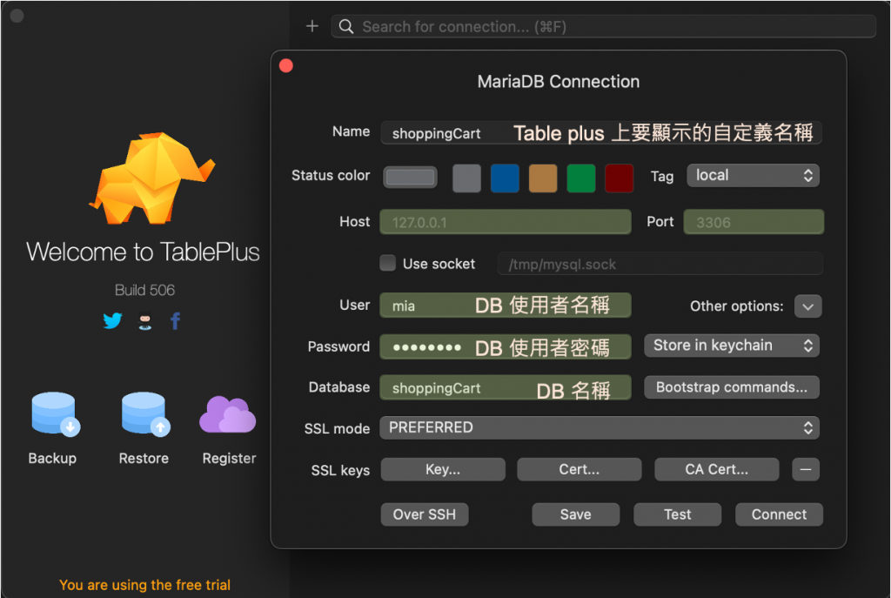This screenshot has width=891, height=598.
Task: Click the 'You are using the free trial' text
Action: coord(145,585)
